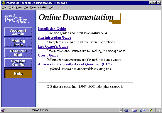Open the Administration Guide link

55,37
